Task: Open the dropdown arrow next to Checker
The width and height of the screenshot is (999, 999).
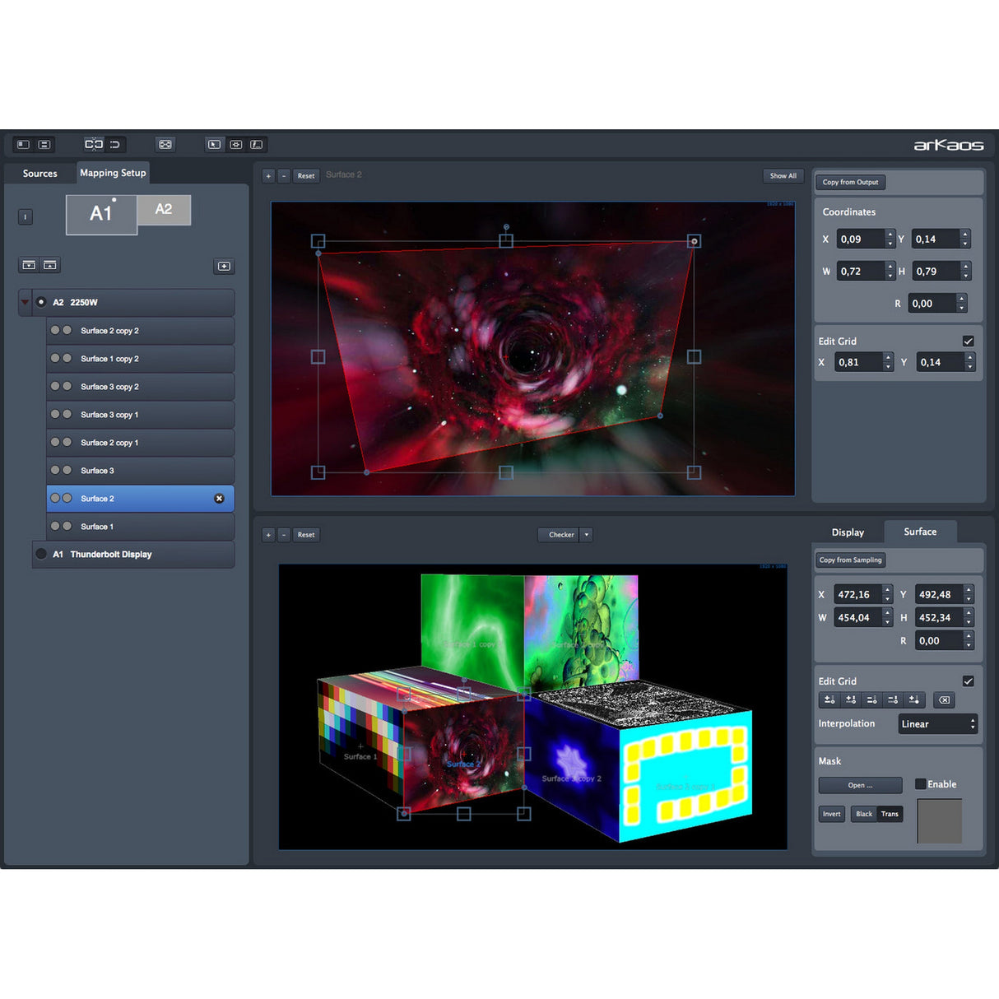Action: (x=588, y=535)
